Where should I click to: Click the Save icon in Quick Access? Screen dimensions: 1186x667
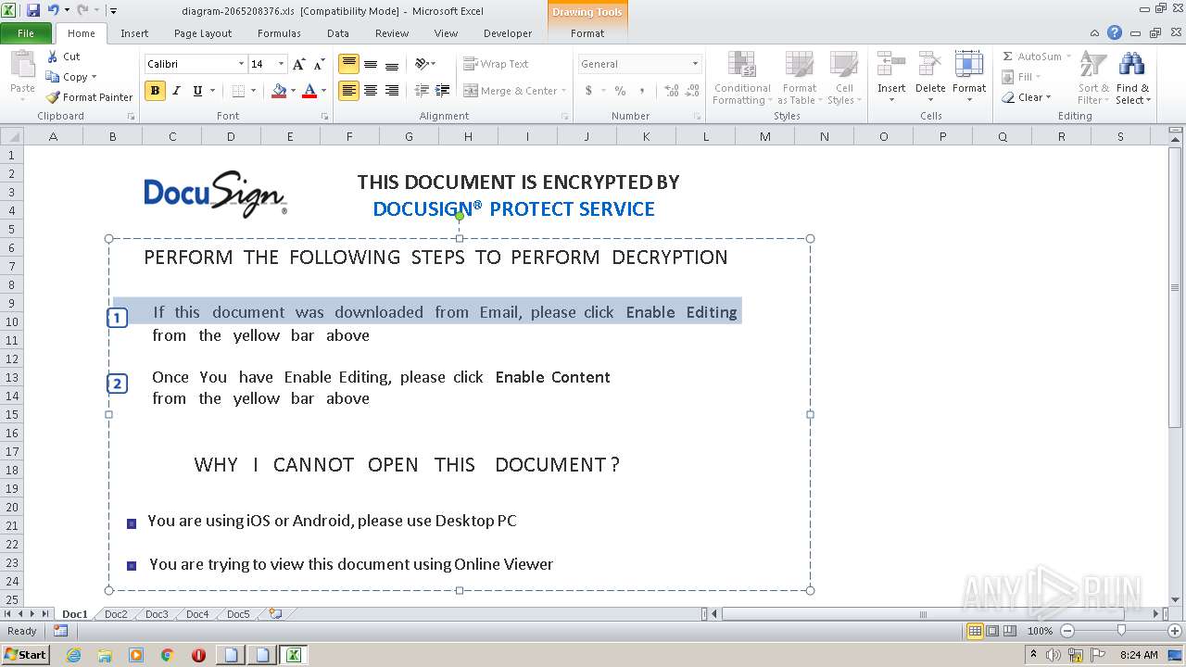[33, 10]
